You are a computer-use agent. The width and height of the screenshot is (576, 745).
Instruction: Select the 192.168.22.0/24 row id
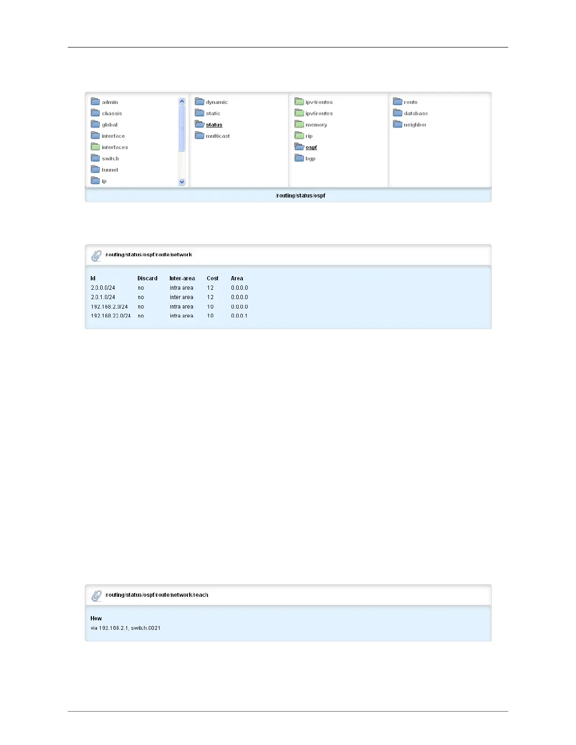(111, 316)
